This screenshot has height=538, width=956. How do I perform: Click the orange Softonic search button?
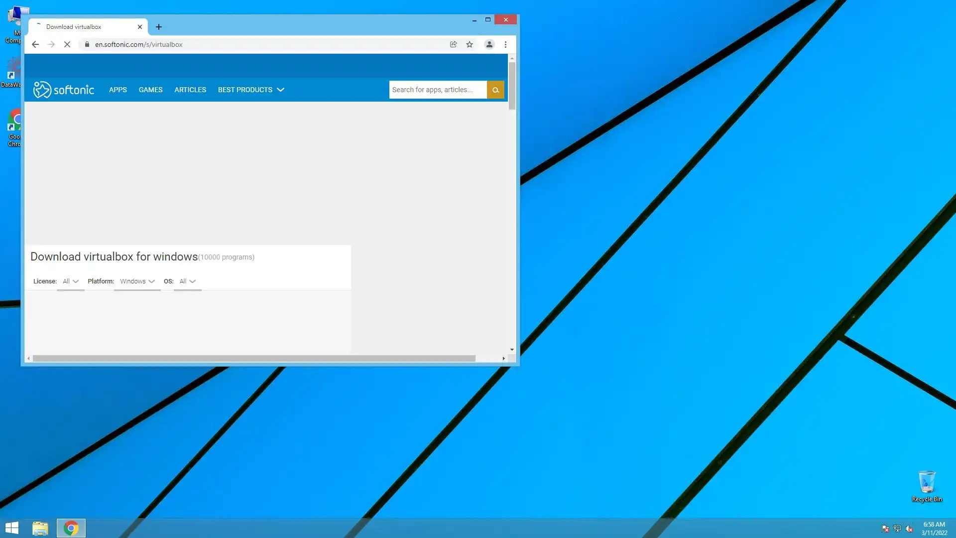click(495, 90)
